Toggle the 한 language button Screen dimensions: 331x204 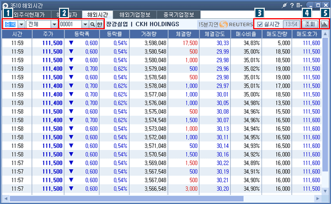pos(100,24)
